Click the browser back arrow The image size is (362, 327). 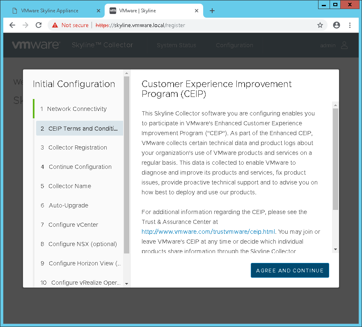click(x=12, y=25)
